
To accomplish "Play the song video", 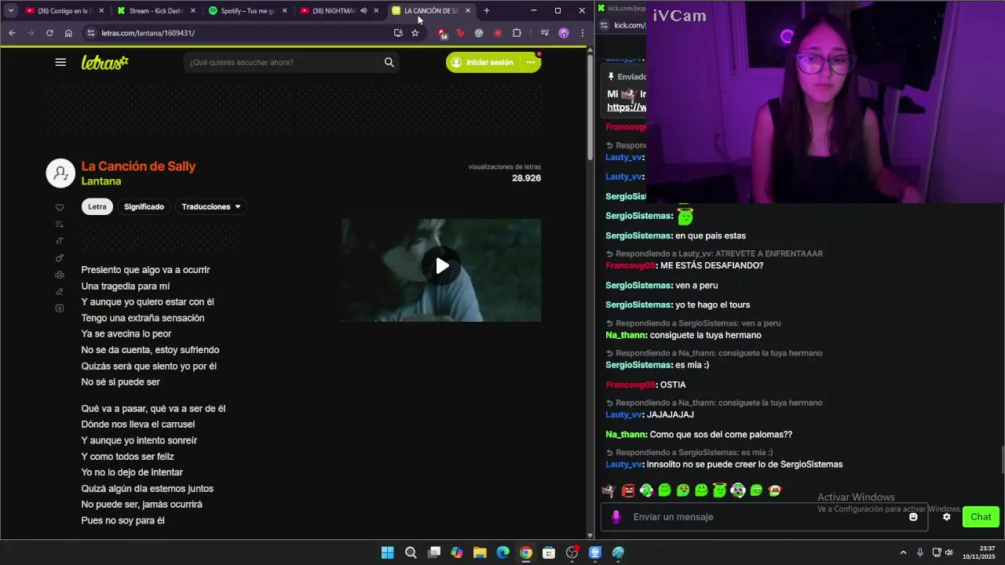I will click(x=442, y=266).
